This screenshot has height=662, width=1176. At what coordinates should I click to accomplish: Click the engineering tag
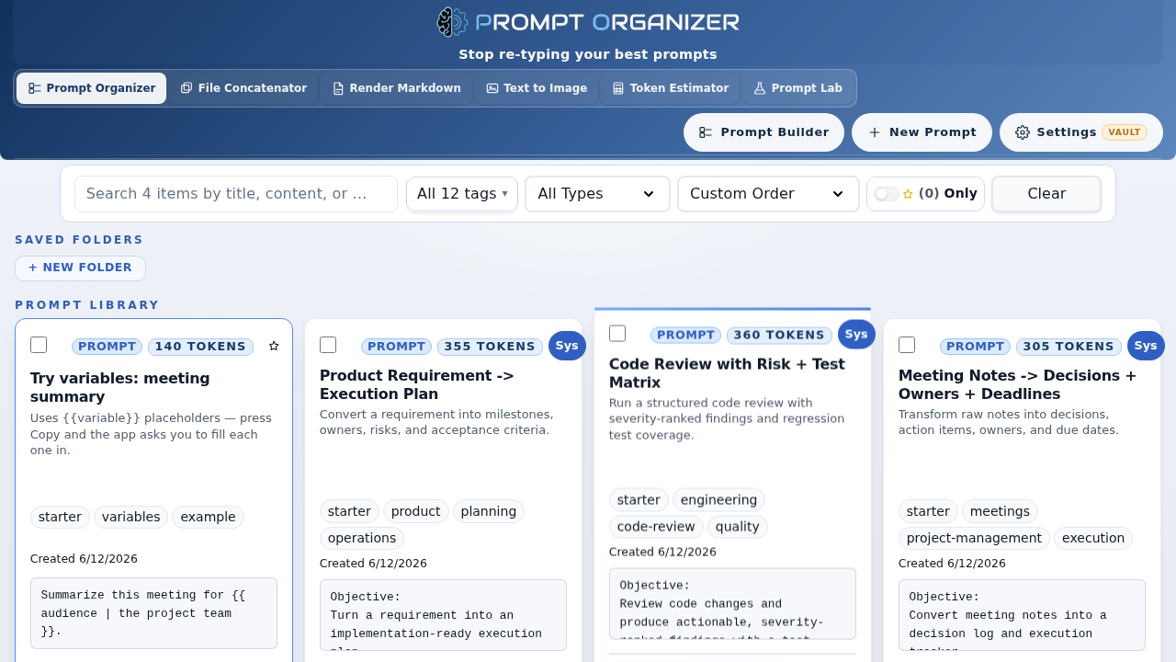[718, 500]
